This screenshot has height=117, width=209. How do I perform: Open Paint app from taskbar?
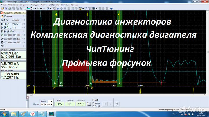pos(23,114)
